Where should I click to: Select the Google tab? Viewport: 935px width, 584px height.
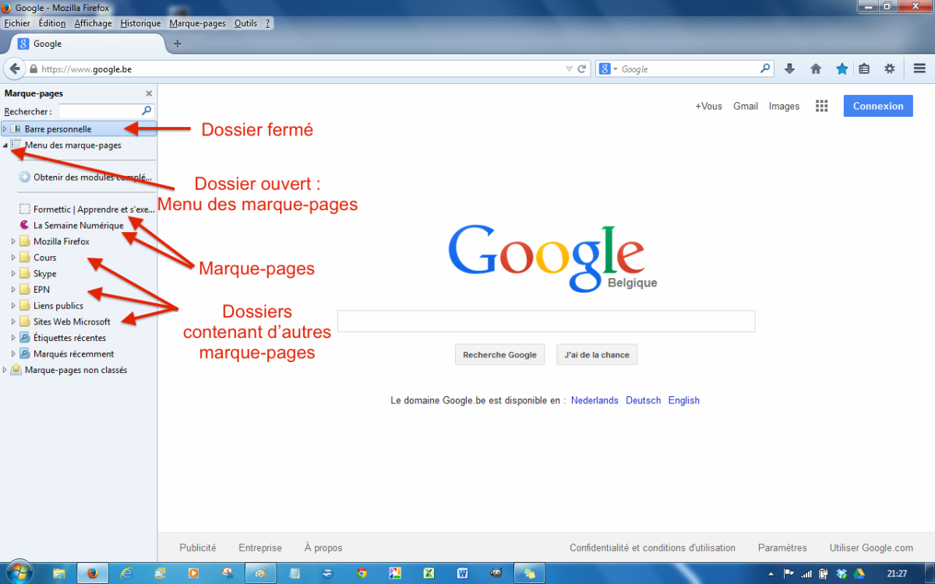88,44
